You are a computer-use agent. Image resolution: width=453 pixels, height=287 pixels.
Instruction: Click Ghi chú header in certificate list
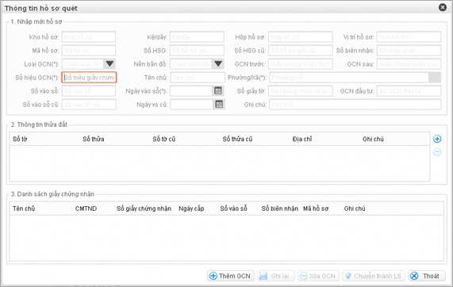355,209
